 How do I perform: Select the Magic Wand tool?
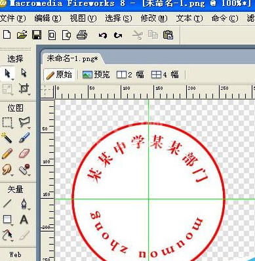7,138
